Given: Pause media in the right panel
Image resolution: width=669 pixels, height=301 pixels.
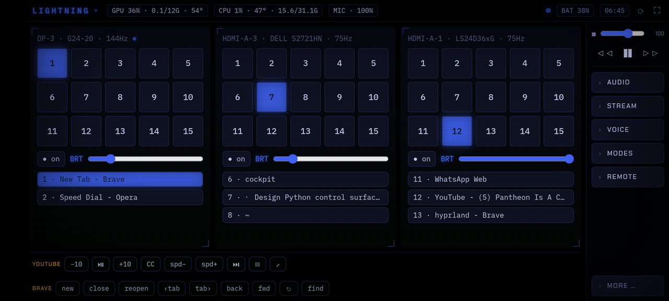Looking at the screenshot, I should [x=628, y=53].
